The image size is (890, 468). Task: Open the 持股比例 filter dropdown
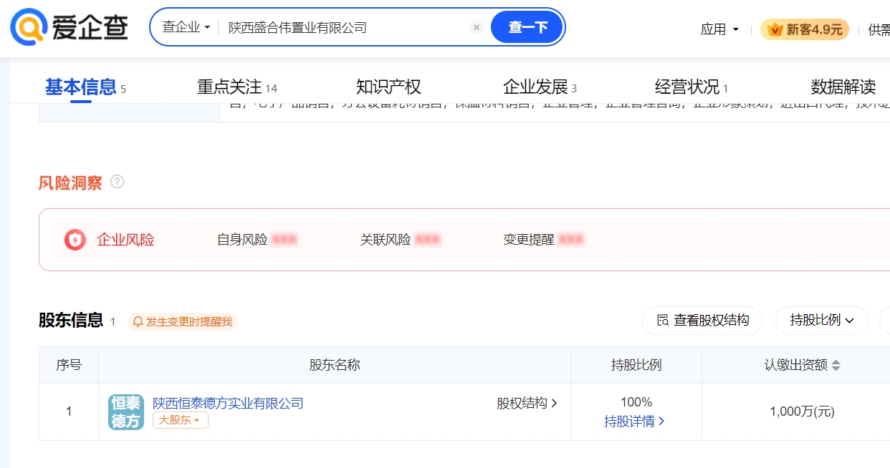pos(822,321)
